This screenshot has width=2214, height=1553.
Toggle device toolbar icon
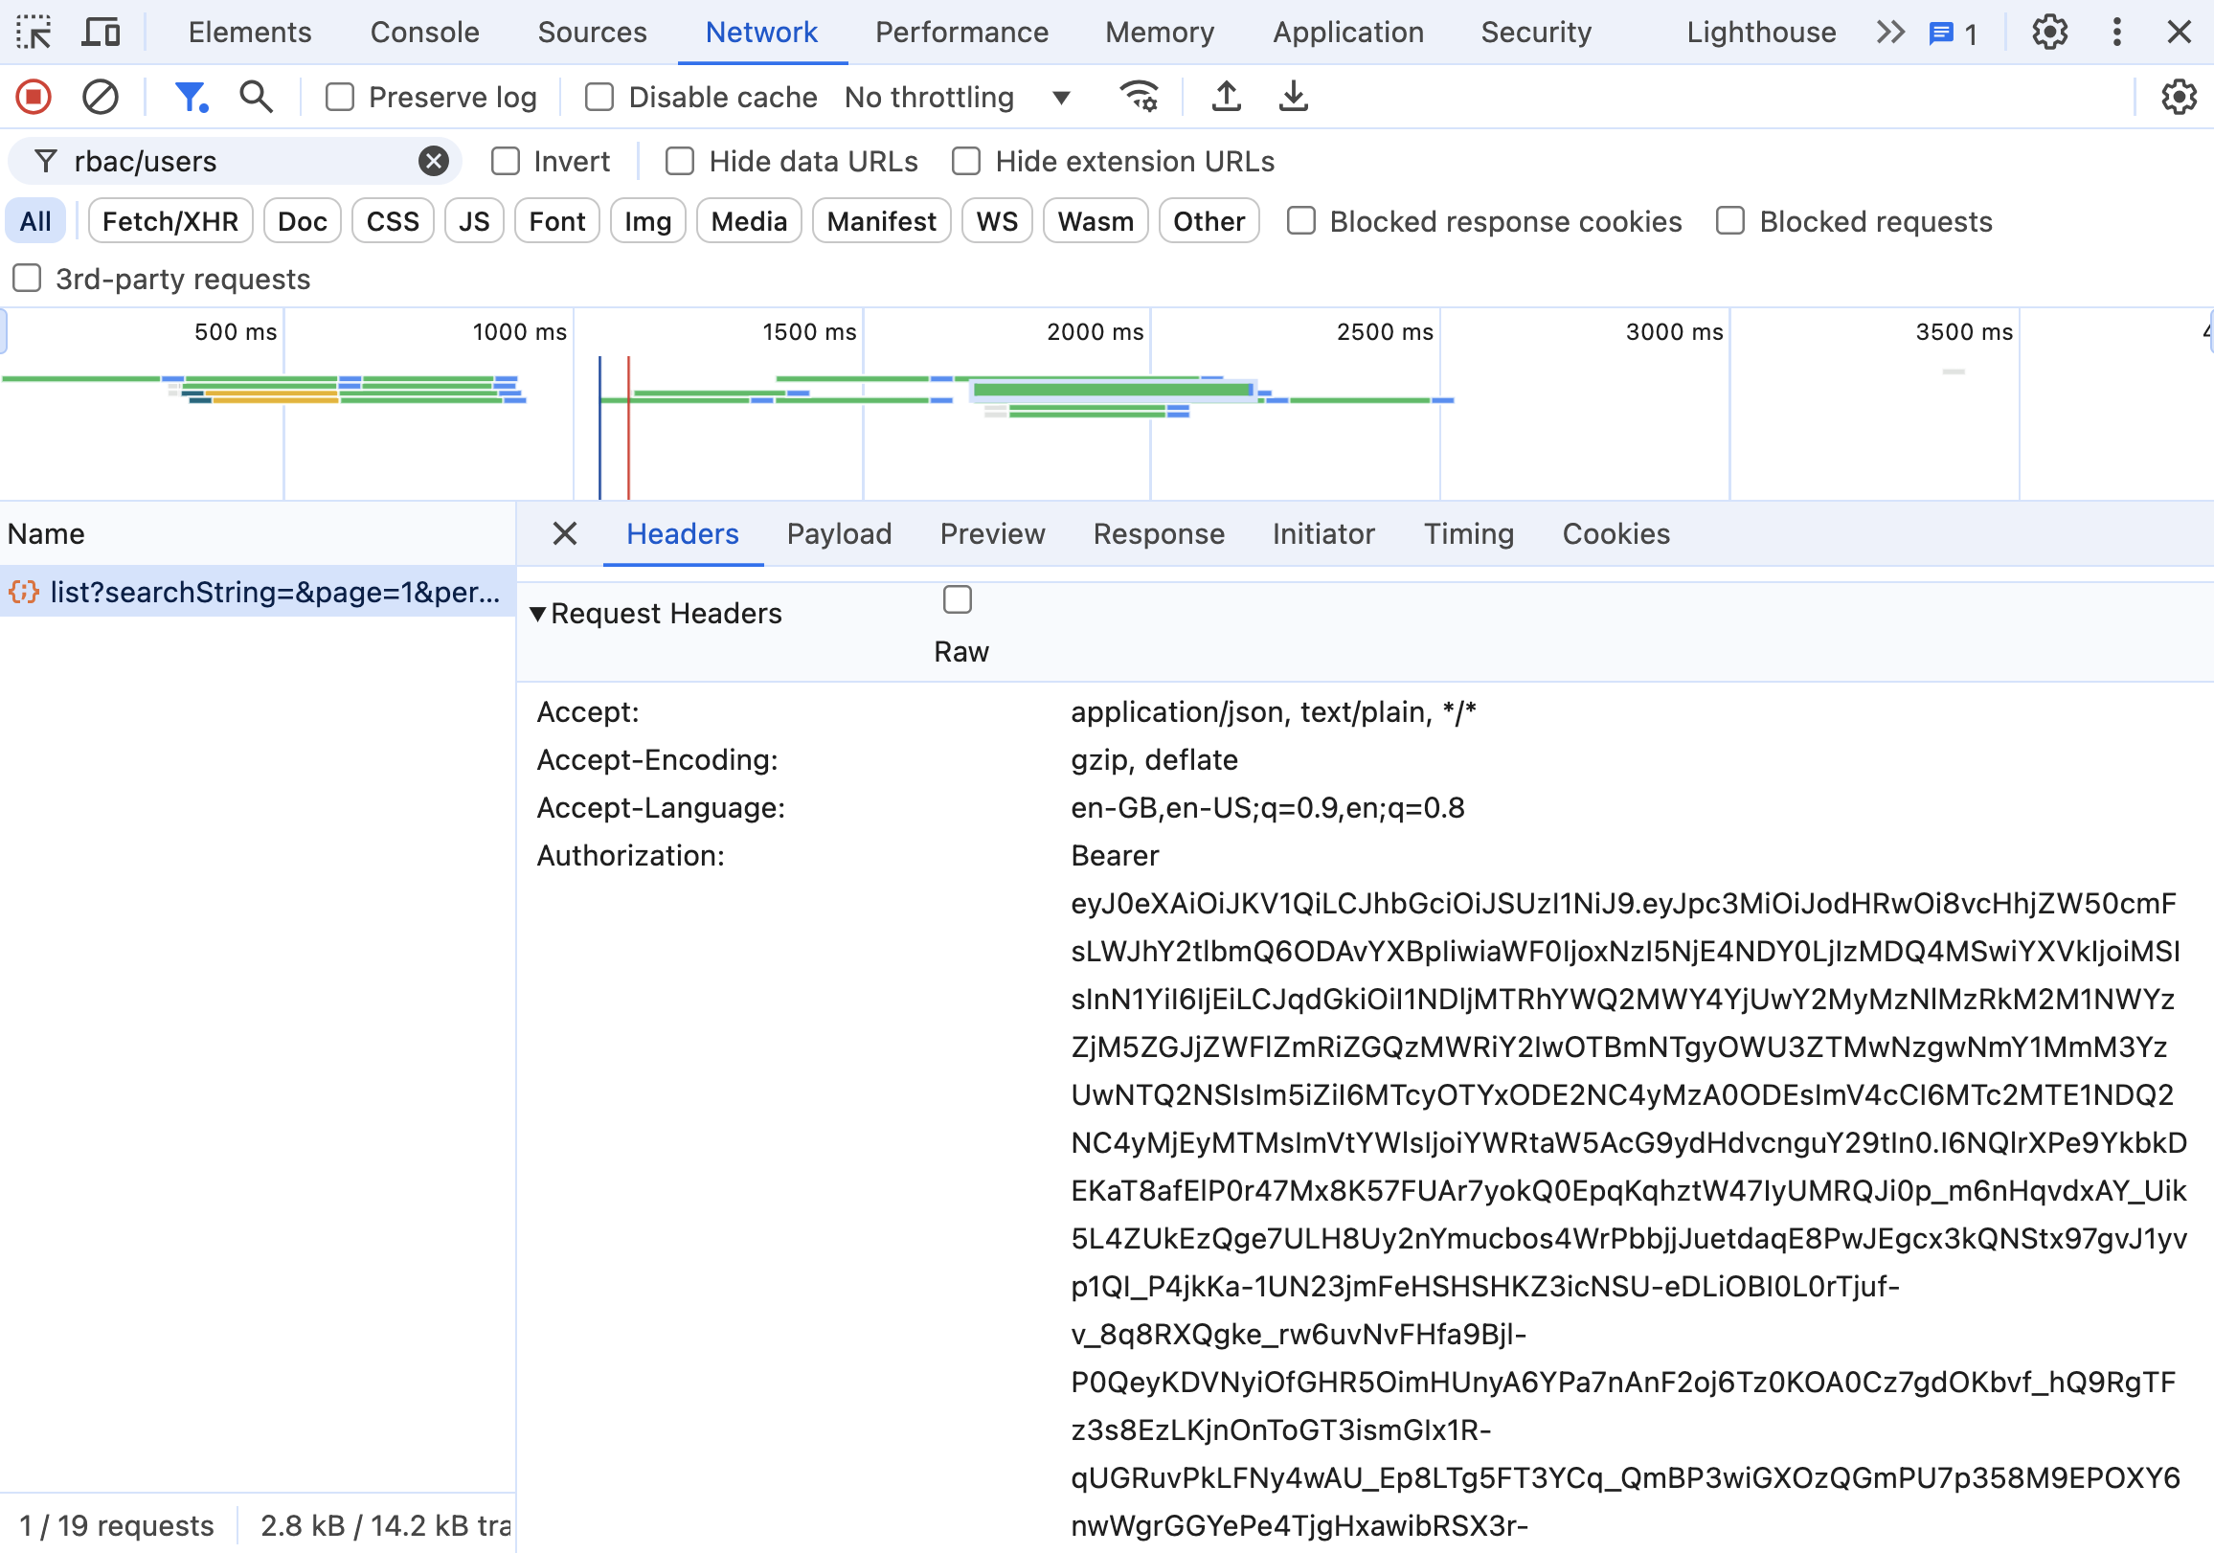pos(101,32)
